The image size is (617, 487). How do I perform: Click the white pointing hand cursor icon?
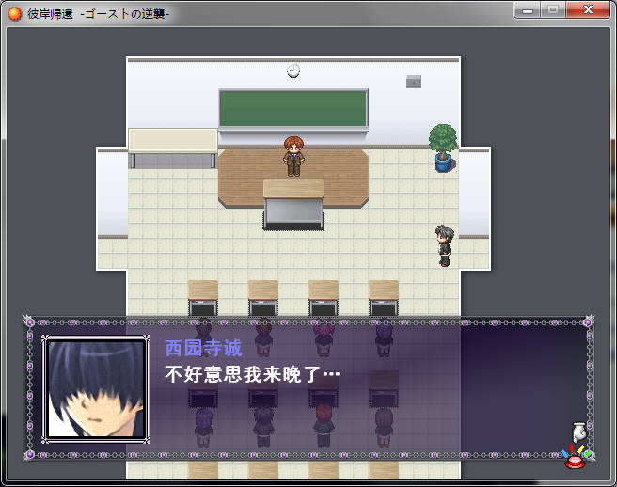(579, 432)
